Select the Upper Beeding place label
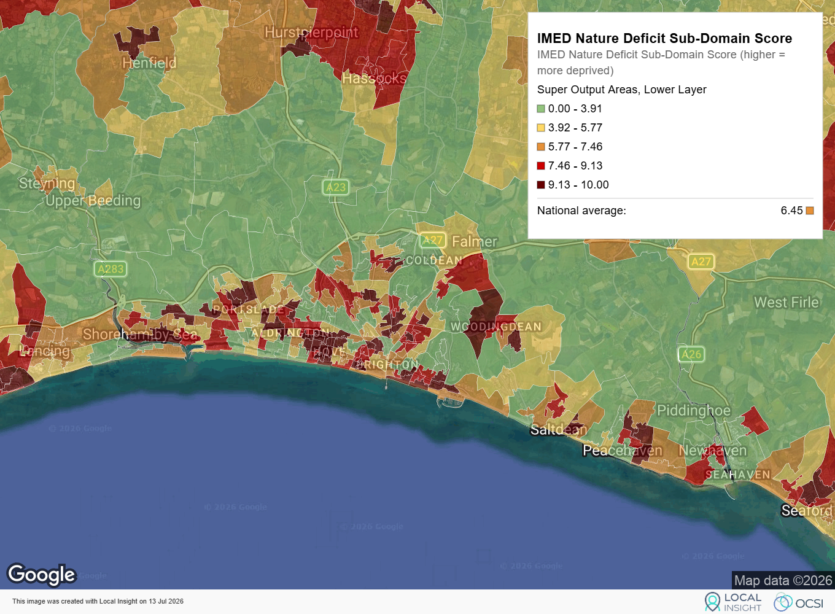This screenshot has width=835, height=614. coord(93,200)
